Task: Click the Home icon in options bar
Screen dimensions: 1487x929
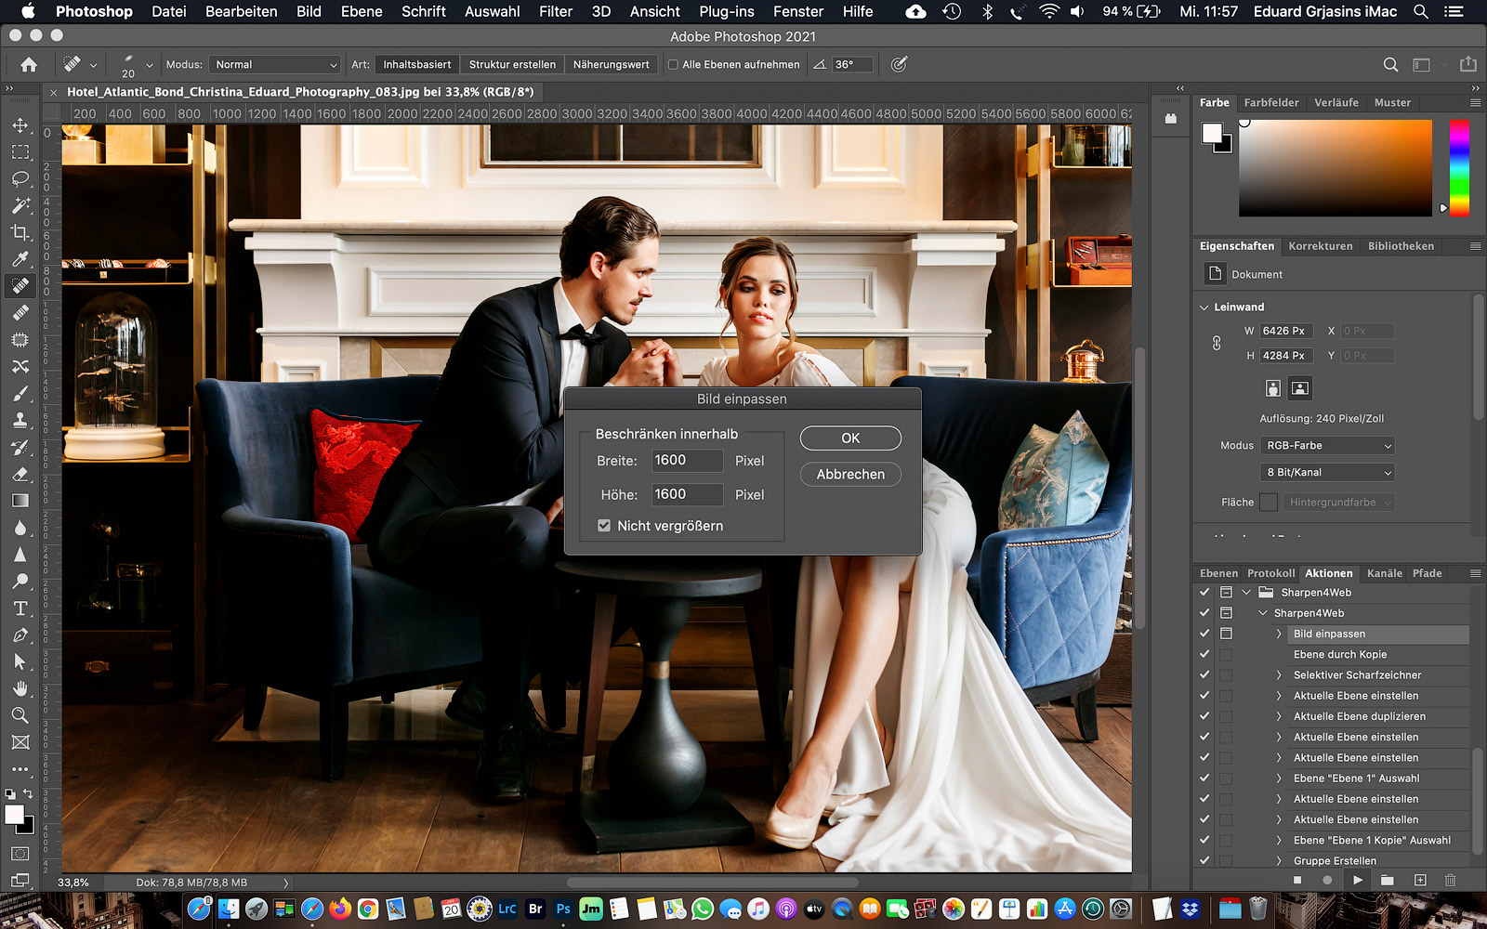Action: point(29,64)
